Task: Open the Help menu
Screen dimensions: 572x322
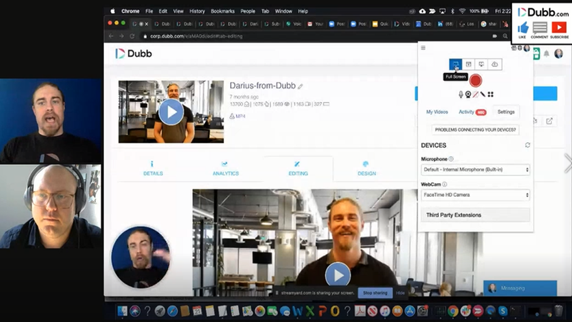Action: 303,11
